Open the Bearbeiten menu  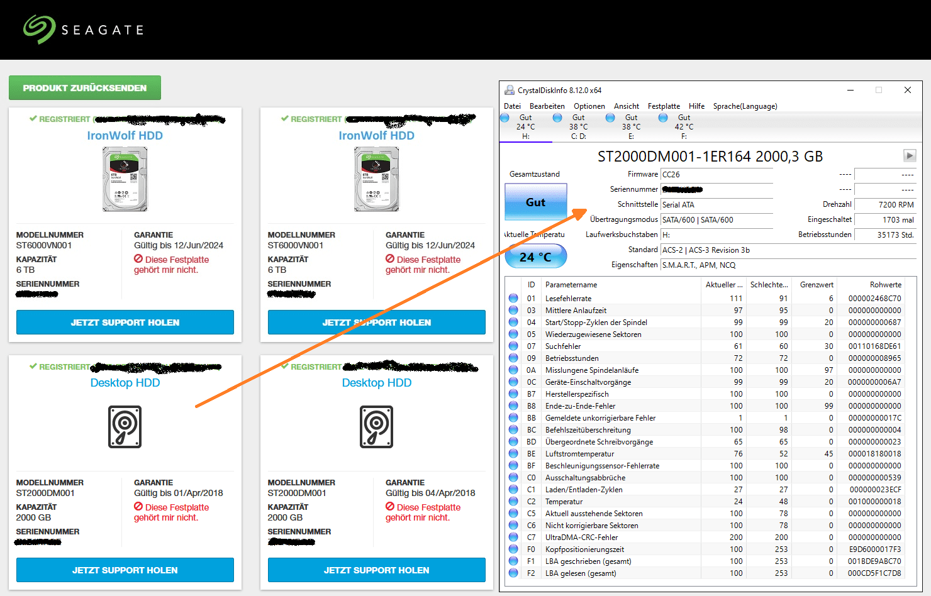[547, 106]
